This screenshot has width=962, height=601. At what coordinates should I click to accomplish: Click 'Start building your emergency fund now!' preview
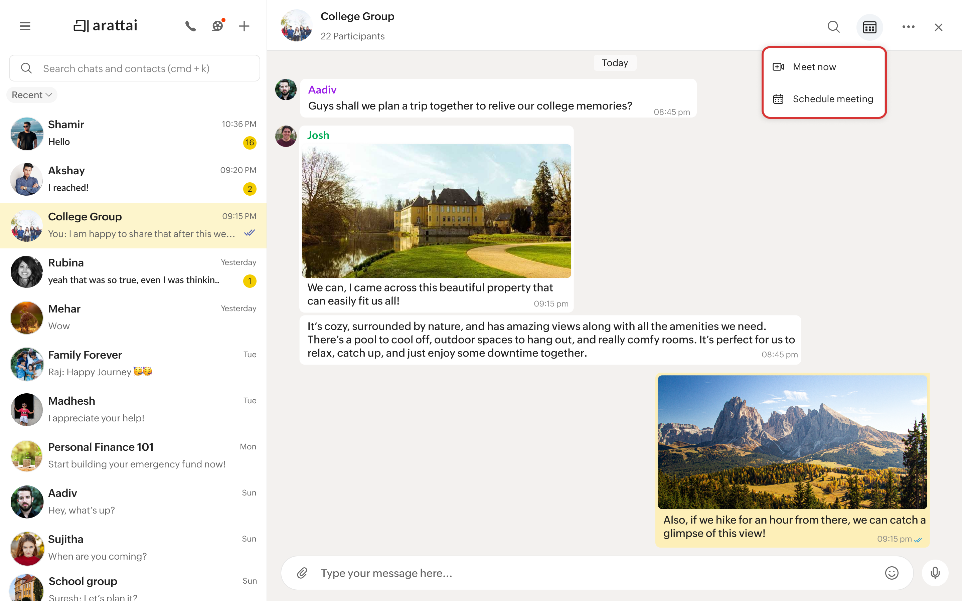pyautogui.click(x=137, y=464)
